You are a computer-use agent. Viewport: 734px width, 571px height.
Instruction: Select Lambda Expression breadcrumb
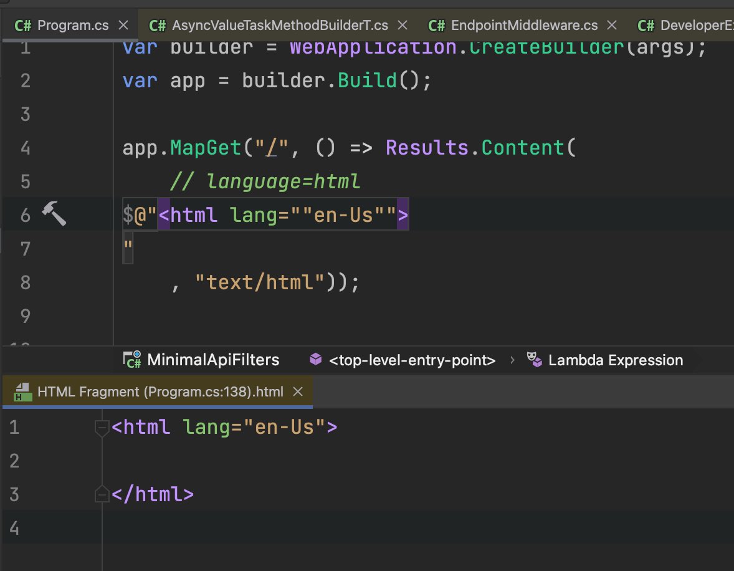point(616,360)
